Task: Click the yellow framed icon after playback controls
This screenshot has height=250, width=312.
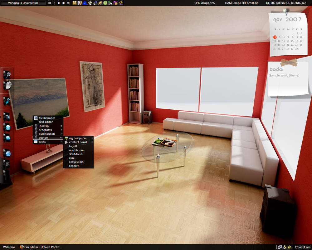Action: click(x=75, y=3)
